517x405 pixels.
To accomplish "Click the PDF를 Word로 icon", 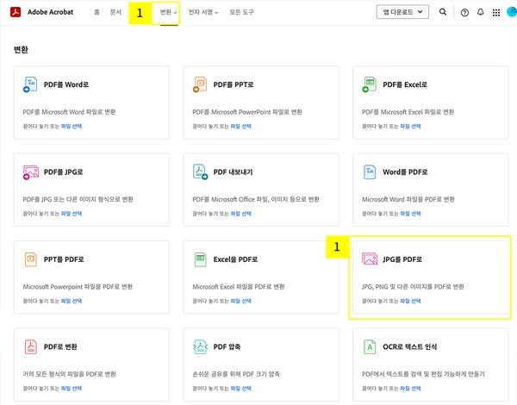I will pos(30,84).
